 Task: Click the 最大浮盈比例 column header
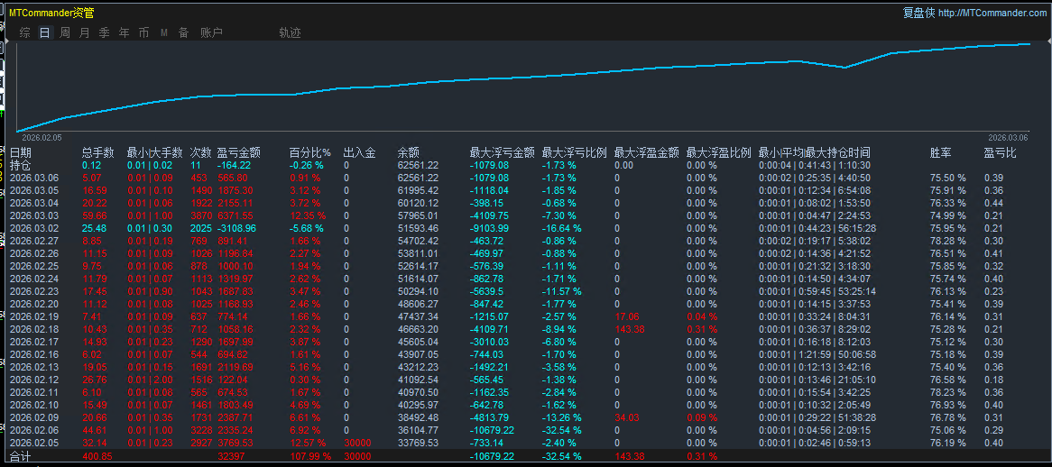coord(718,152)
